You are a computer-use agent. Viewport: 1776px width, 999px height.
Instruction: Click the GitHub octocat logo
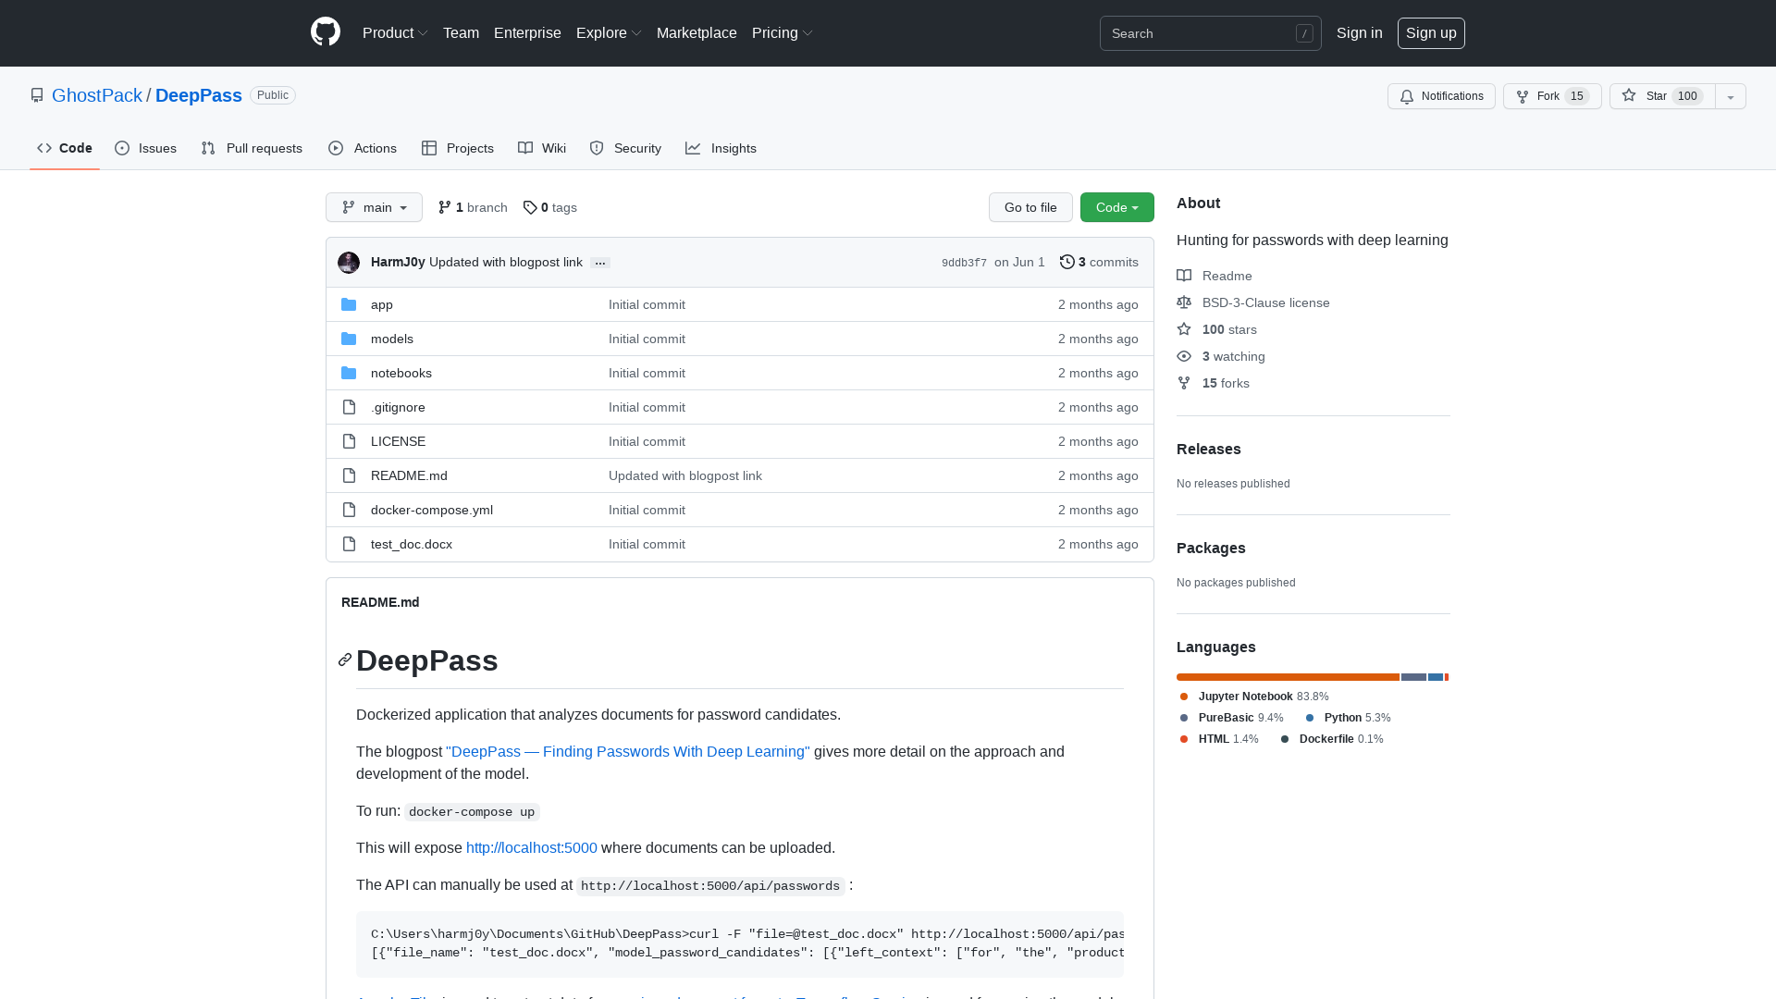point(326,32)
